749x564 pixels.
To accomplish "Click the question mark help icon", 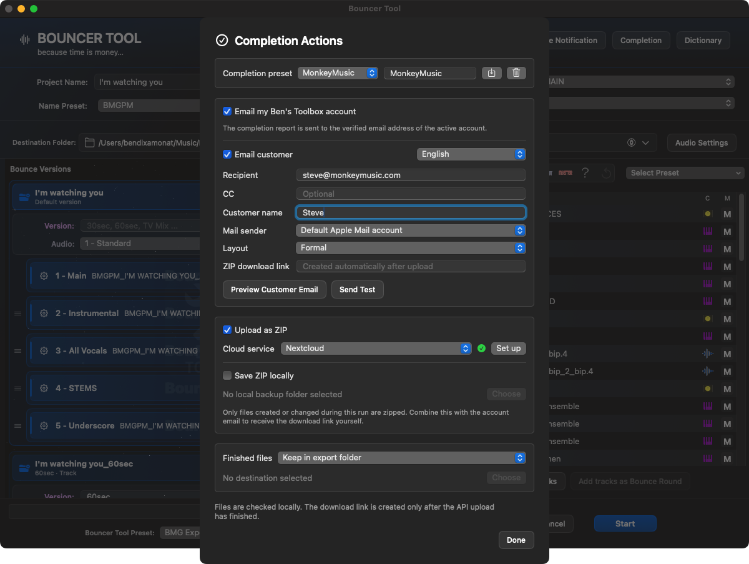I will coord(585,173).
